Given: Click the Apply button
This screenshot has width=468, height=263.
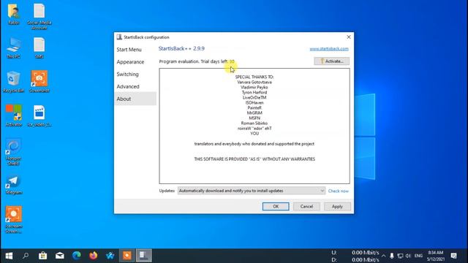Looking at the screenshot, I should 337,206.
